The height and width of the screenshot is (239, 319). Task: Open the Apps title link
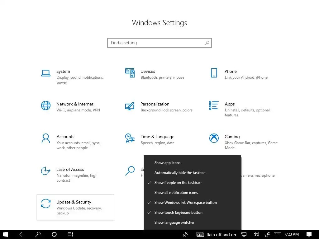click(230, 104)
